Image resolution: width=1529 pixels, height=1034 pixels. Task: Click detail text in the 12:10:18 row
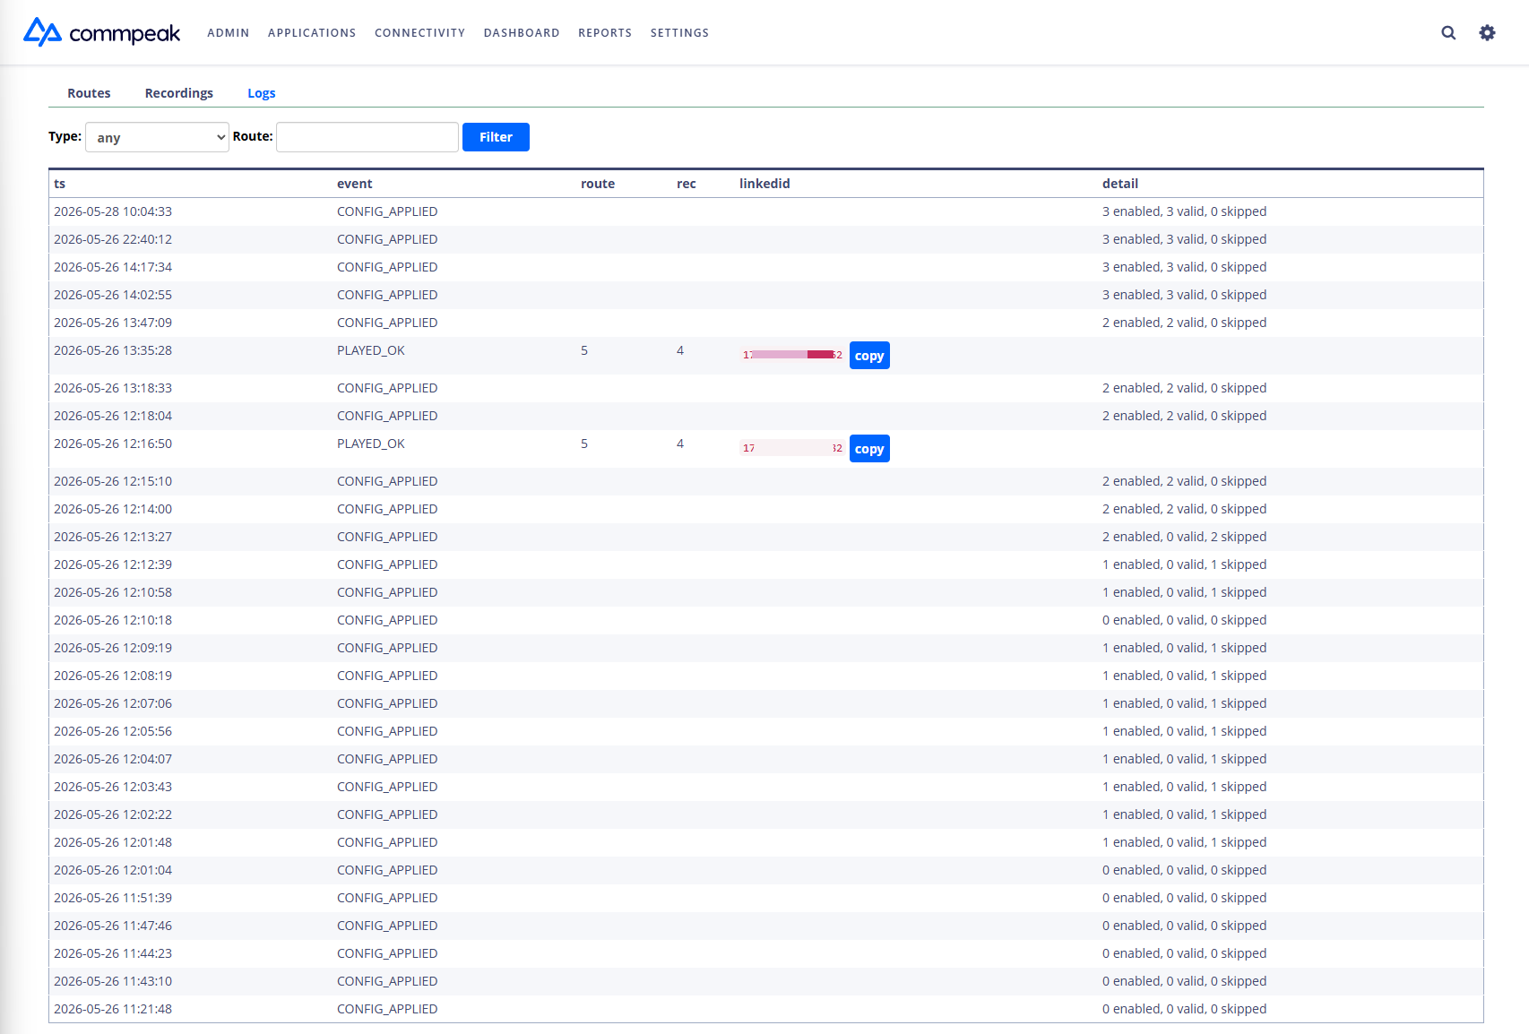[x=1185, y=620]
